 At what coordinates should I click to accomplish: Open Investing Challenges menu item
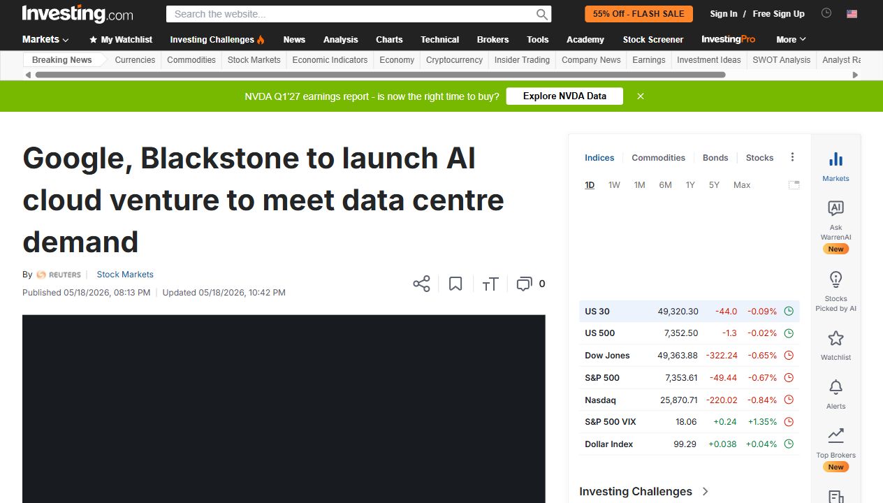217,39
